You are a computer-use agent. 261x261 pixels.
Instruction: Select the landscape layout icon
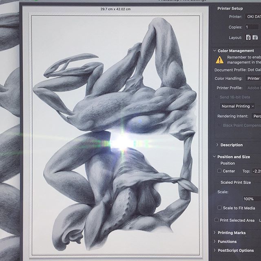255,38
